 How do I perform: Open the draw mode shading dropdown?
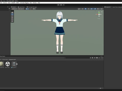click(79, 9)
